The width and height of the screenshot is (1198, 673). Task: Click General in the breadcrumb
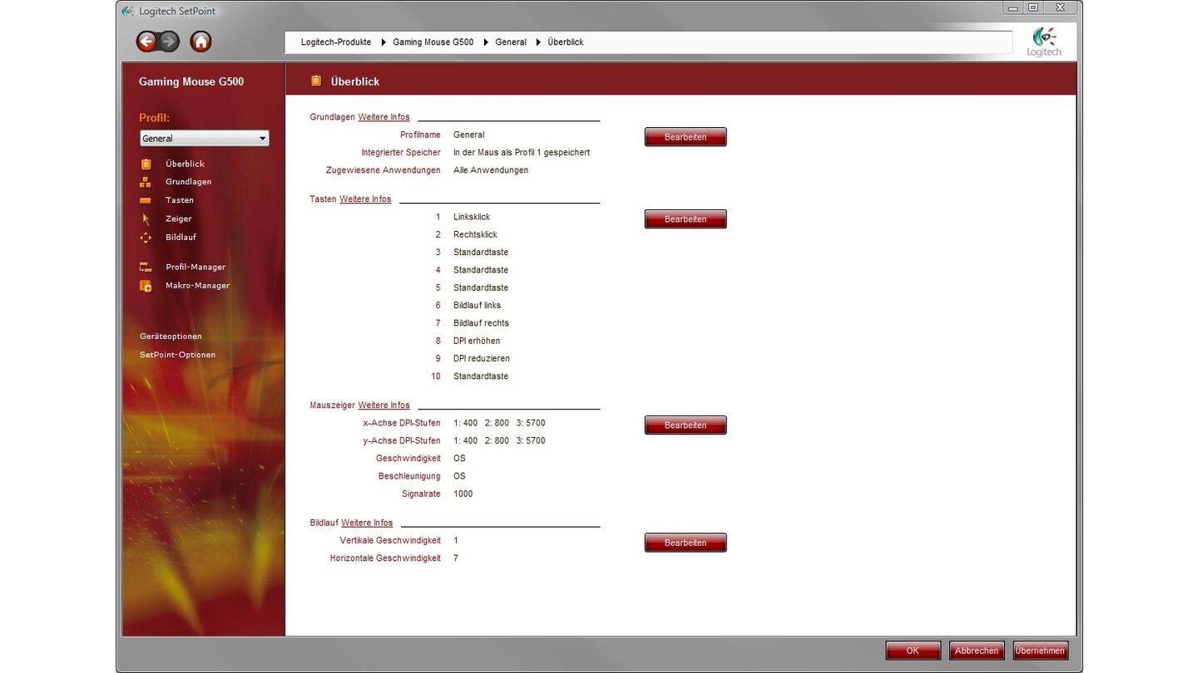pyautogui.click(x=511, y=42)
